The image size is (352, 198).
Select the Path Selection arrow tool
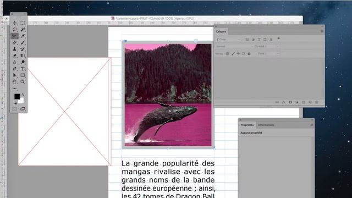15,75
